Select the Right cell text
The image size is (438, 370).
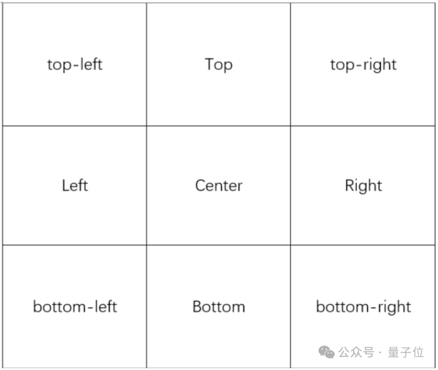[x=363, y=186]
